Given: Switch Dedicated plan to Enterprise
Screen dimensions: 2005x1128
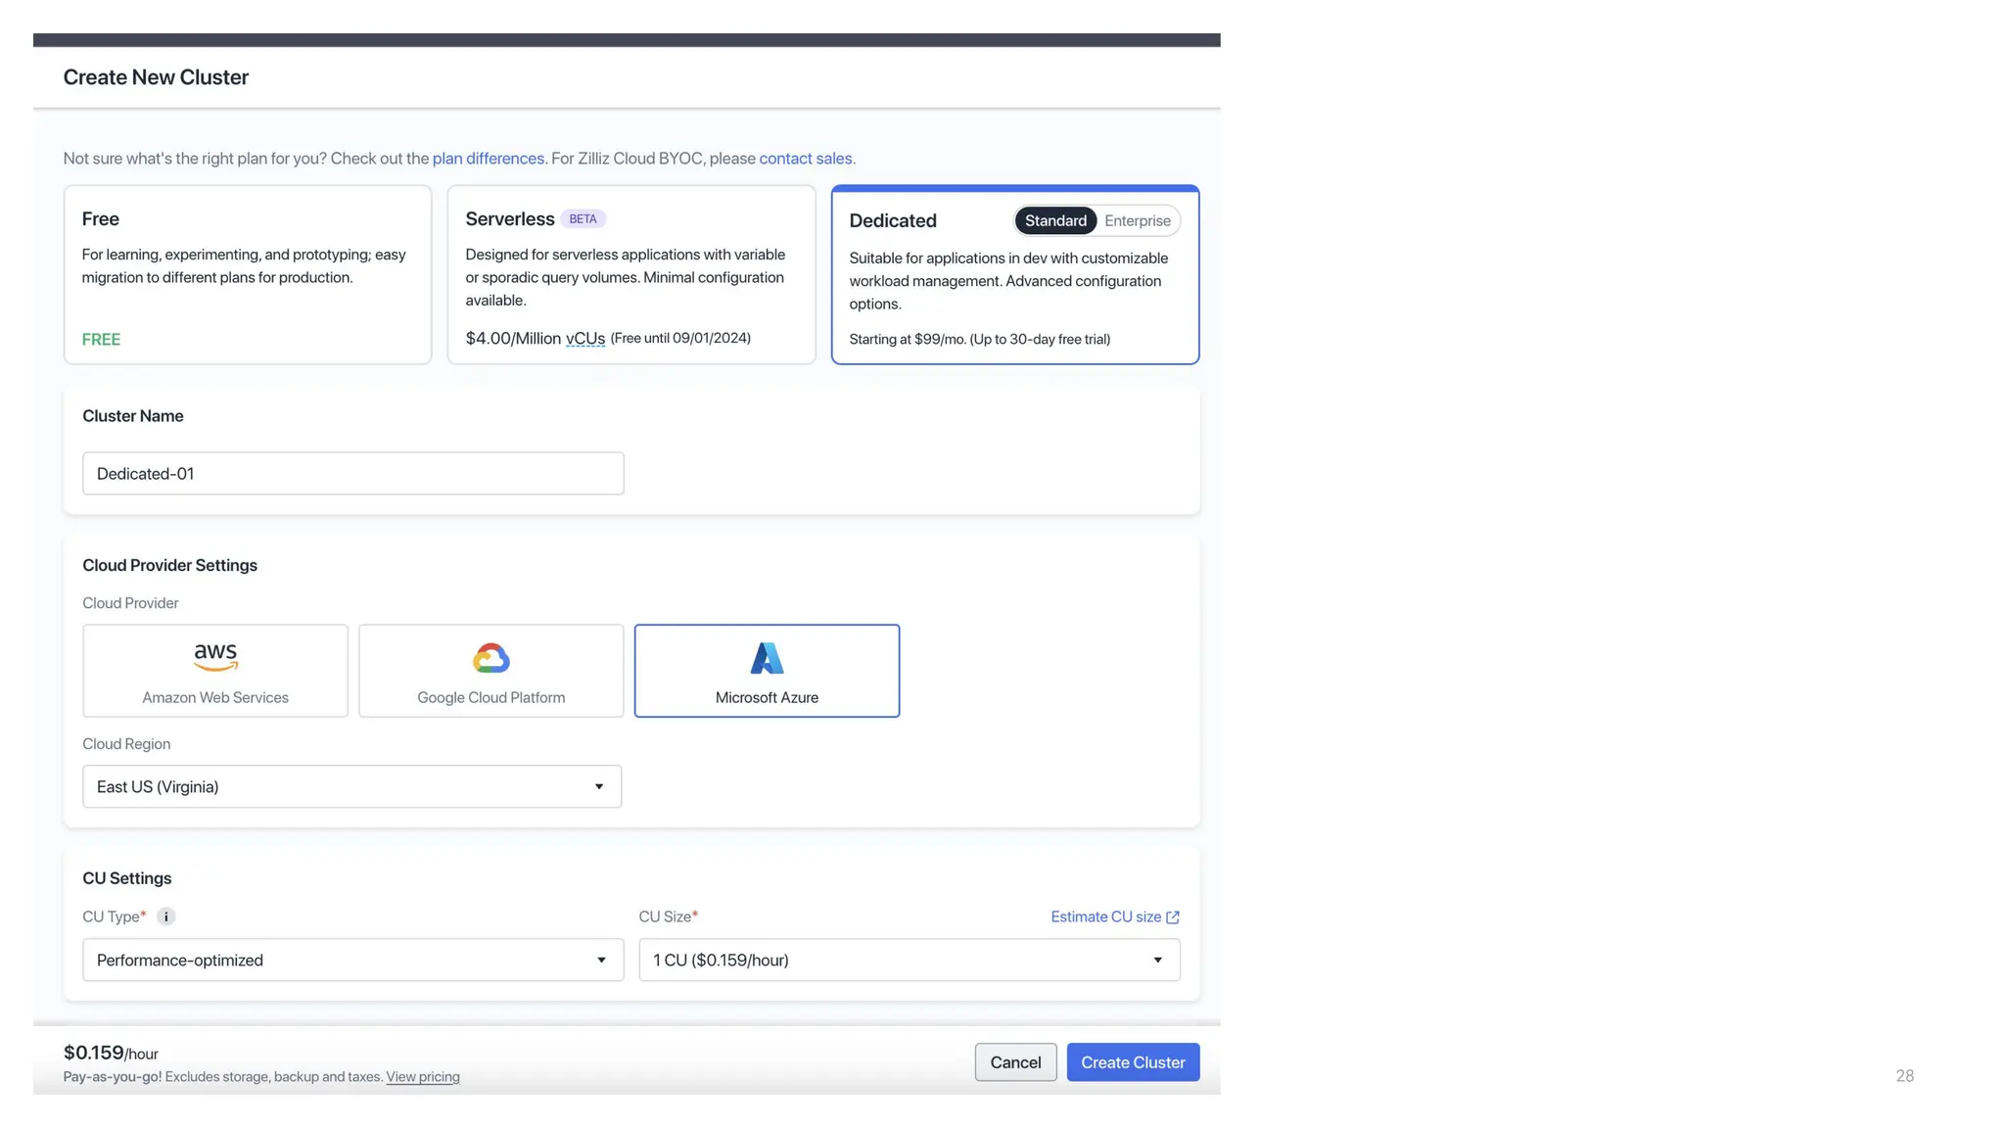Looking at the screenshot, I should (x=1137, y=221).
